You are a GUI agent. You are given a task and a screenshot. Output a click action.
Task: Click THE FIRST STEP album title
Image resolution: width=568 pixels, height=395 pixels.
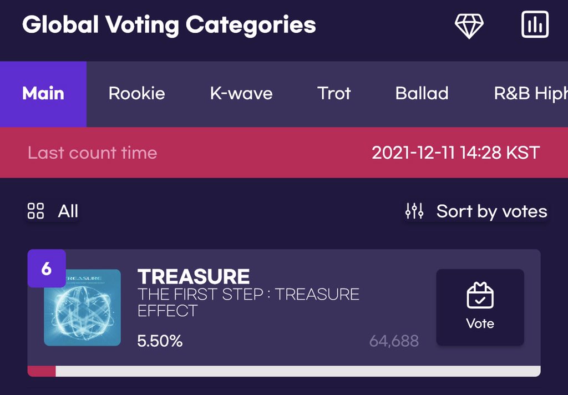coord(248,302)
